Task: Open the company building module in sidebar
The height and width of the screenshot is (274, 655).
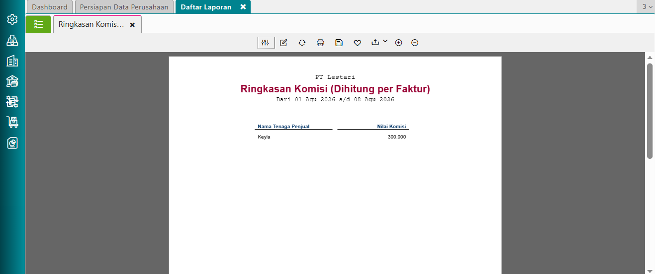Action: pos(12,61)
